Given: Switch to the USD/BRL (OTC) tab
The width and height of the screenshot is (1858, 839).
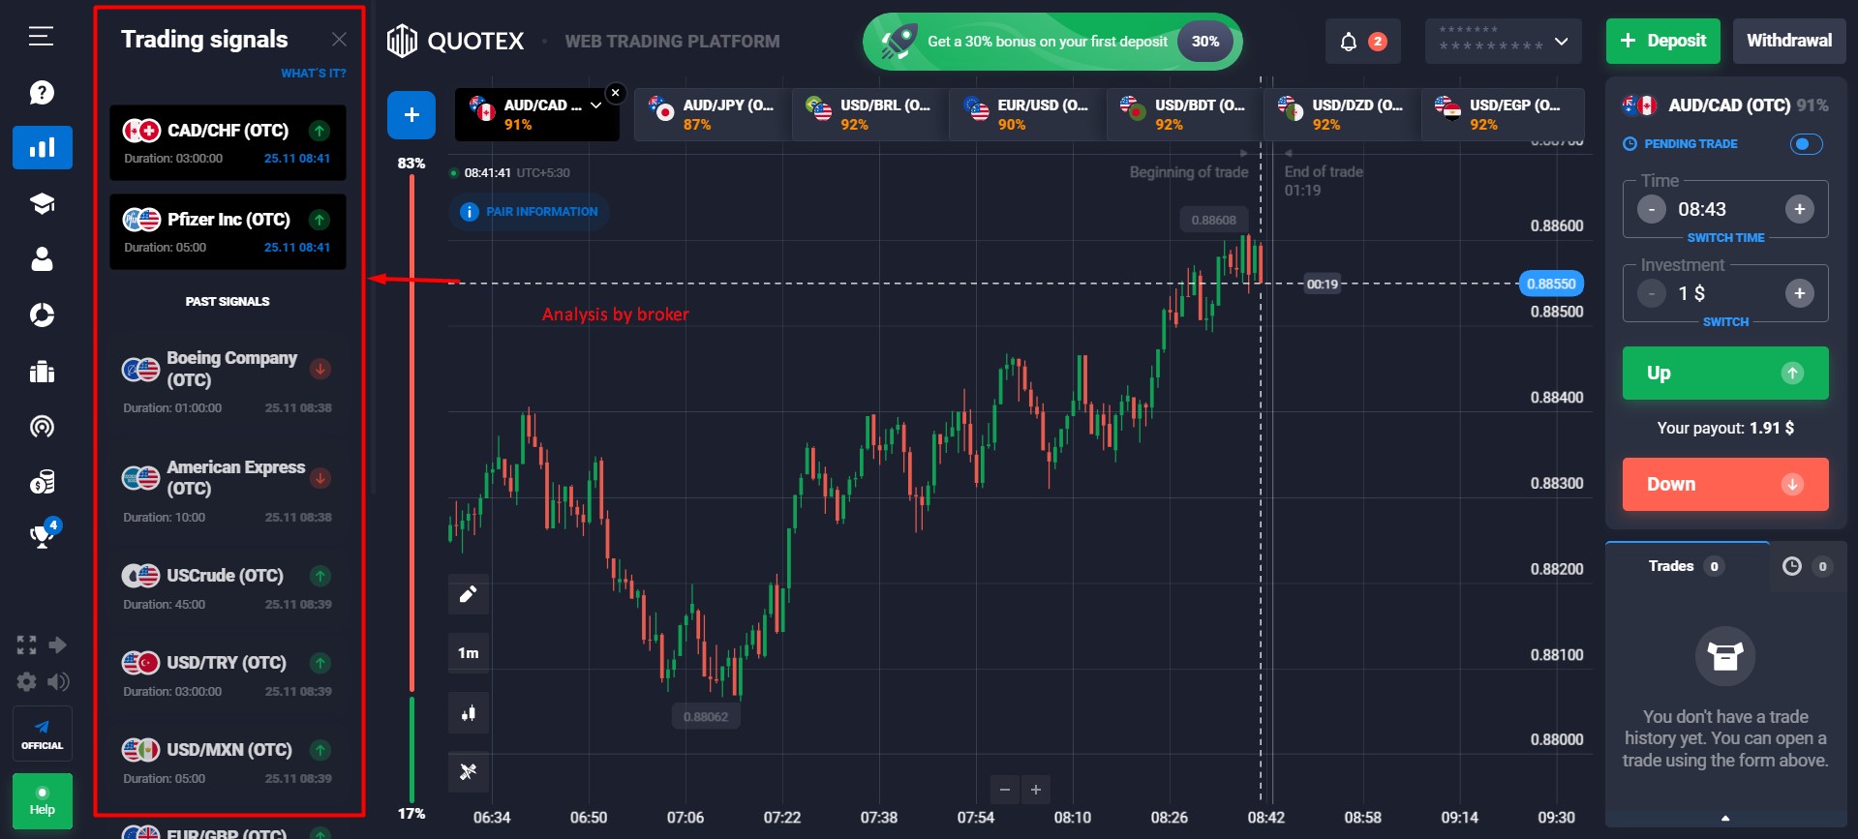Looking at the screenshot, I should 870,114.
